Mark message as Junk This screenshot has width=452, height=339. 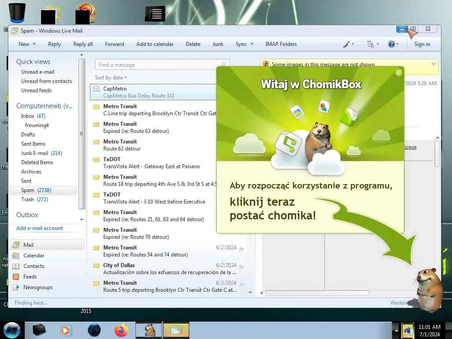(x=218, y=44)
